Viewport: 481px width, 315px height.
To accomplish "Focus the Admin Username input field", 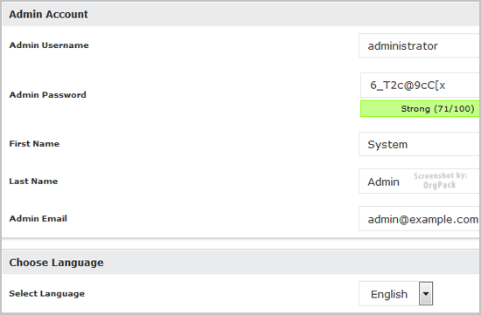I will point(420,45).
